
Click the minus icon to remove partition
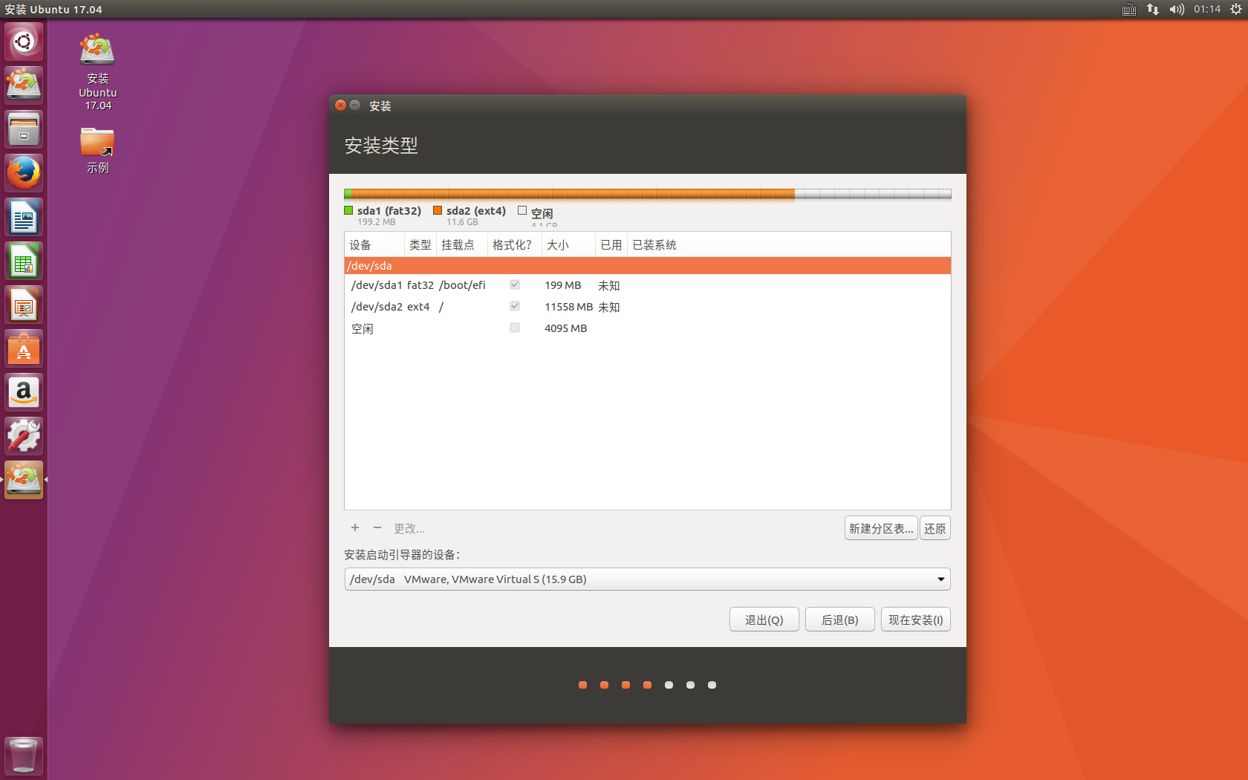(x=377, y=527)
